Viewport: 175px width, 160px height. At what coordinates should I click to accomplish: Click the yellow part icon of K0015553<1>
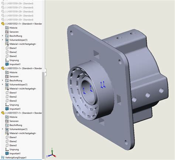(x=3, y=68)
